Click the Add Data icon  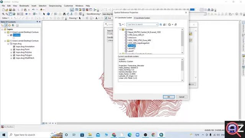tap(41, 10)
